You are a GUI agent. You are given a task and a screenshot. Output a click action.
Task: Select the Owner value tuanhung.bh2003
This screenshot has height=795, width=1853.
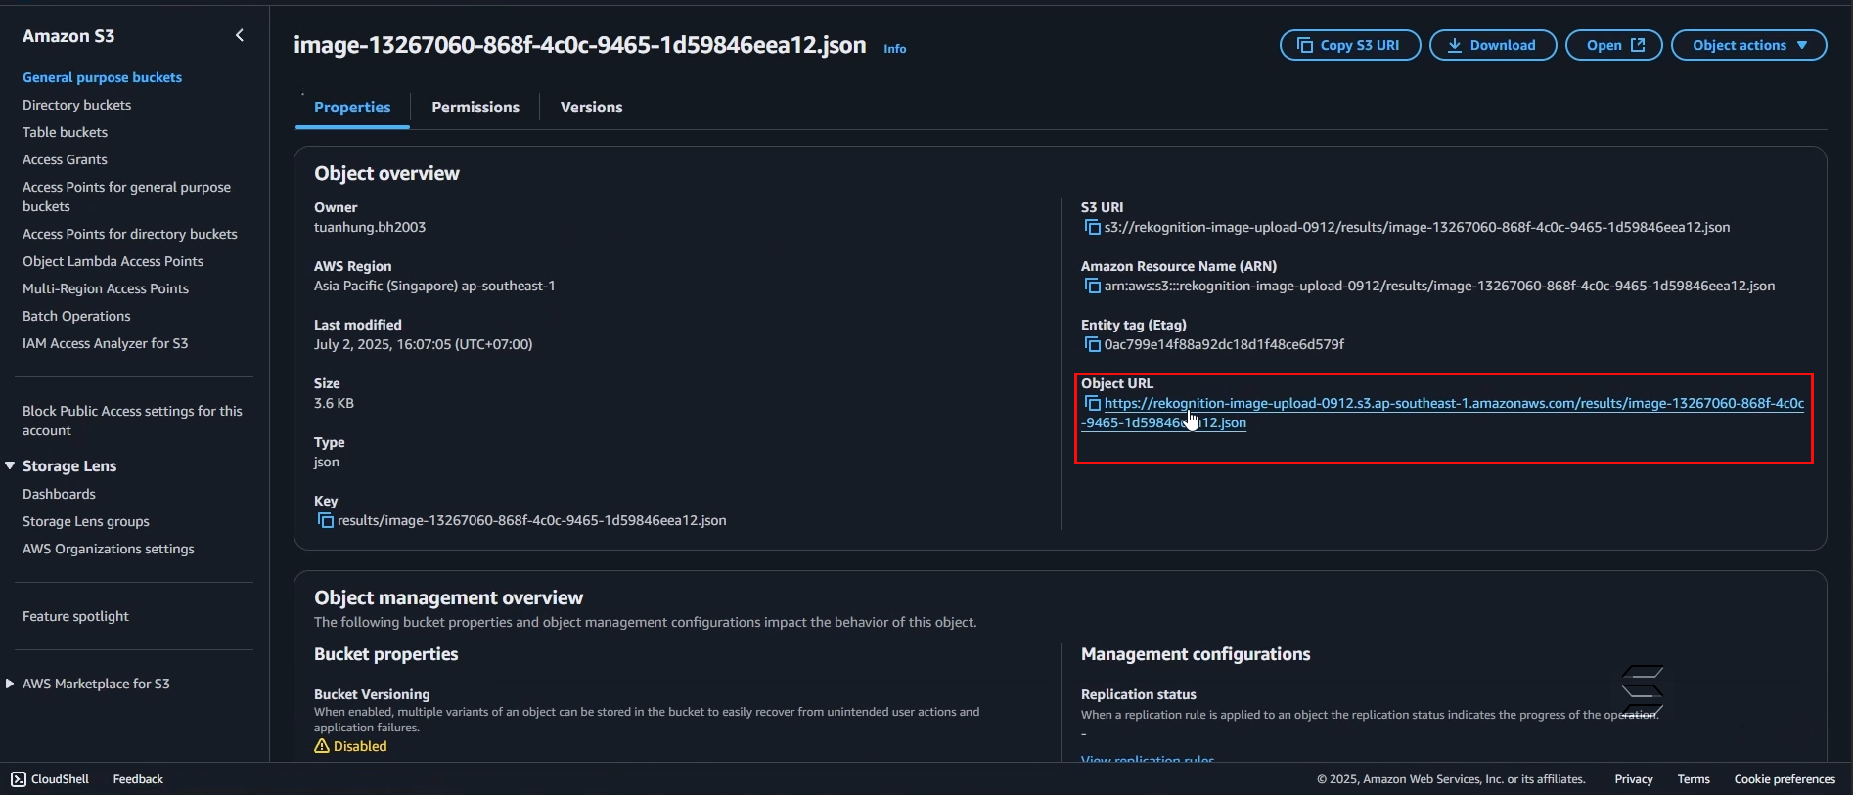pos(370,227)
